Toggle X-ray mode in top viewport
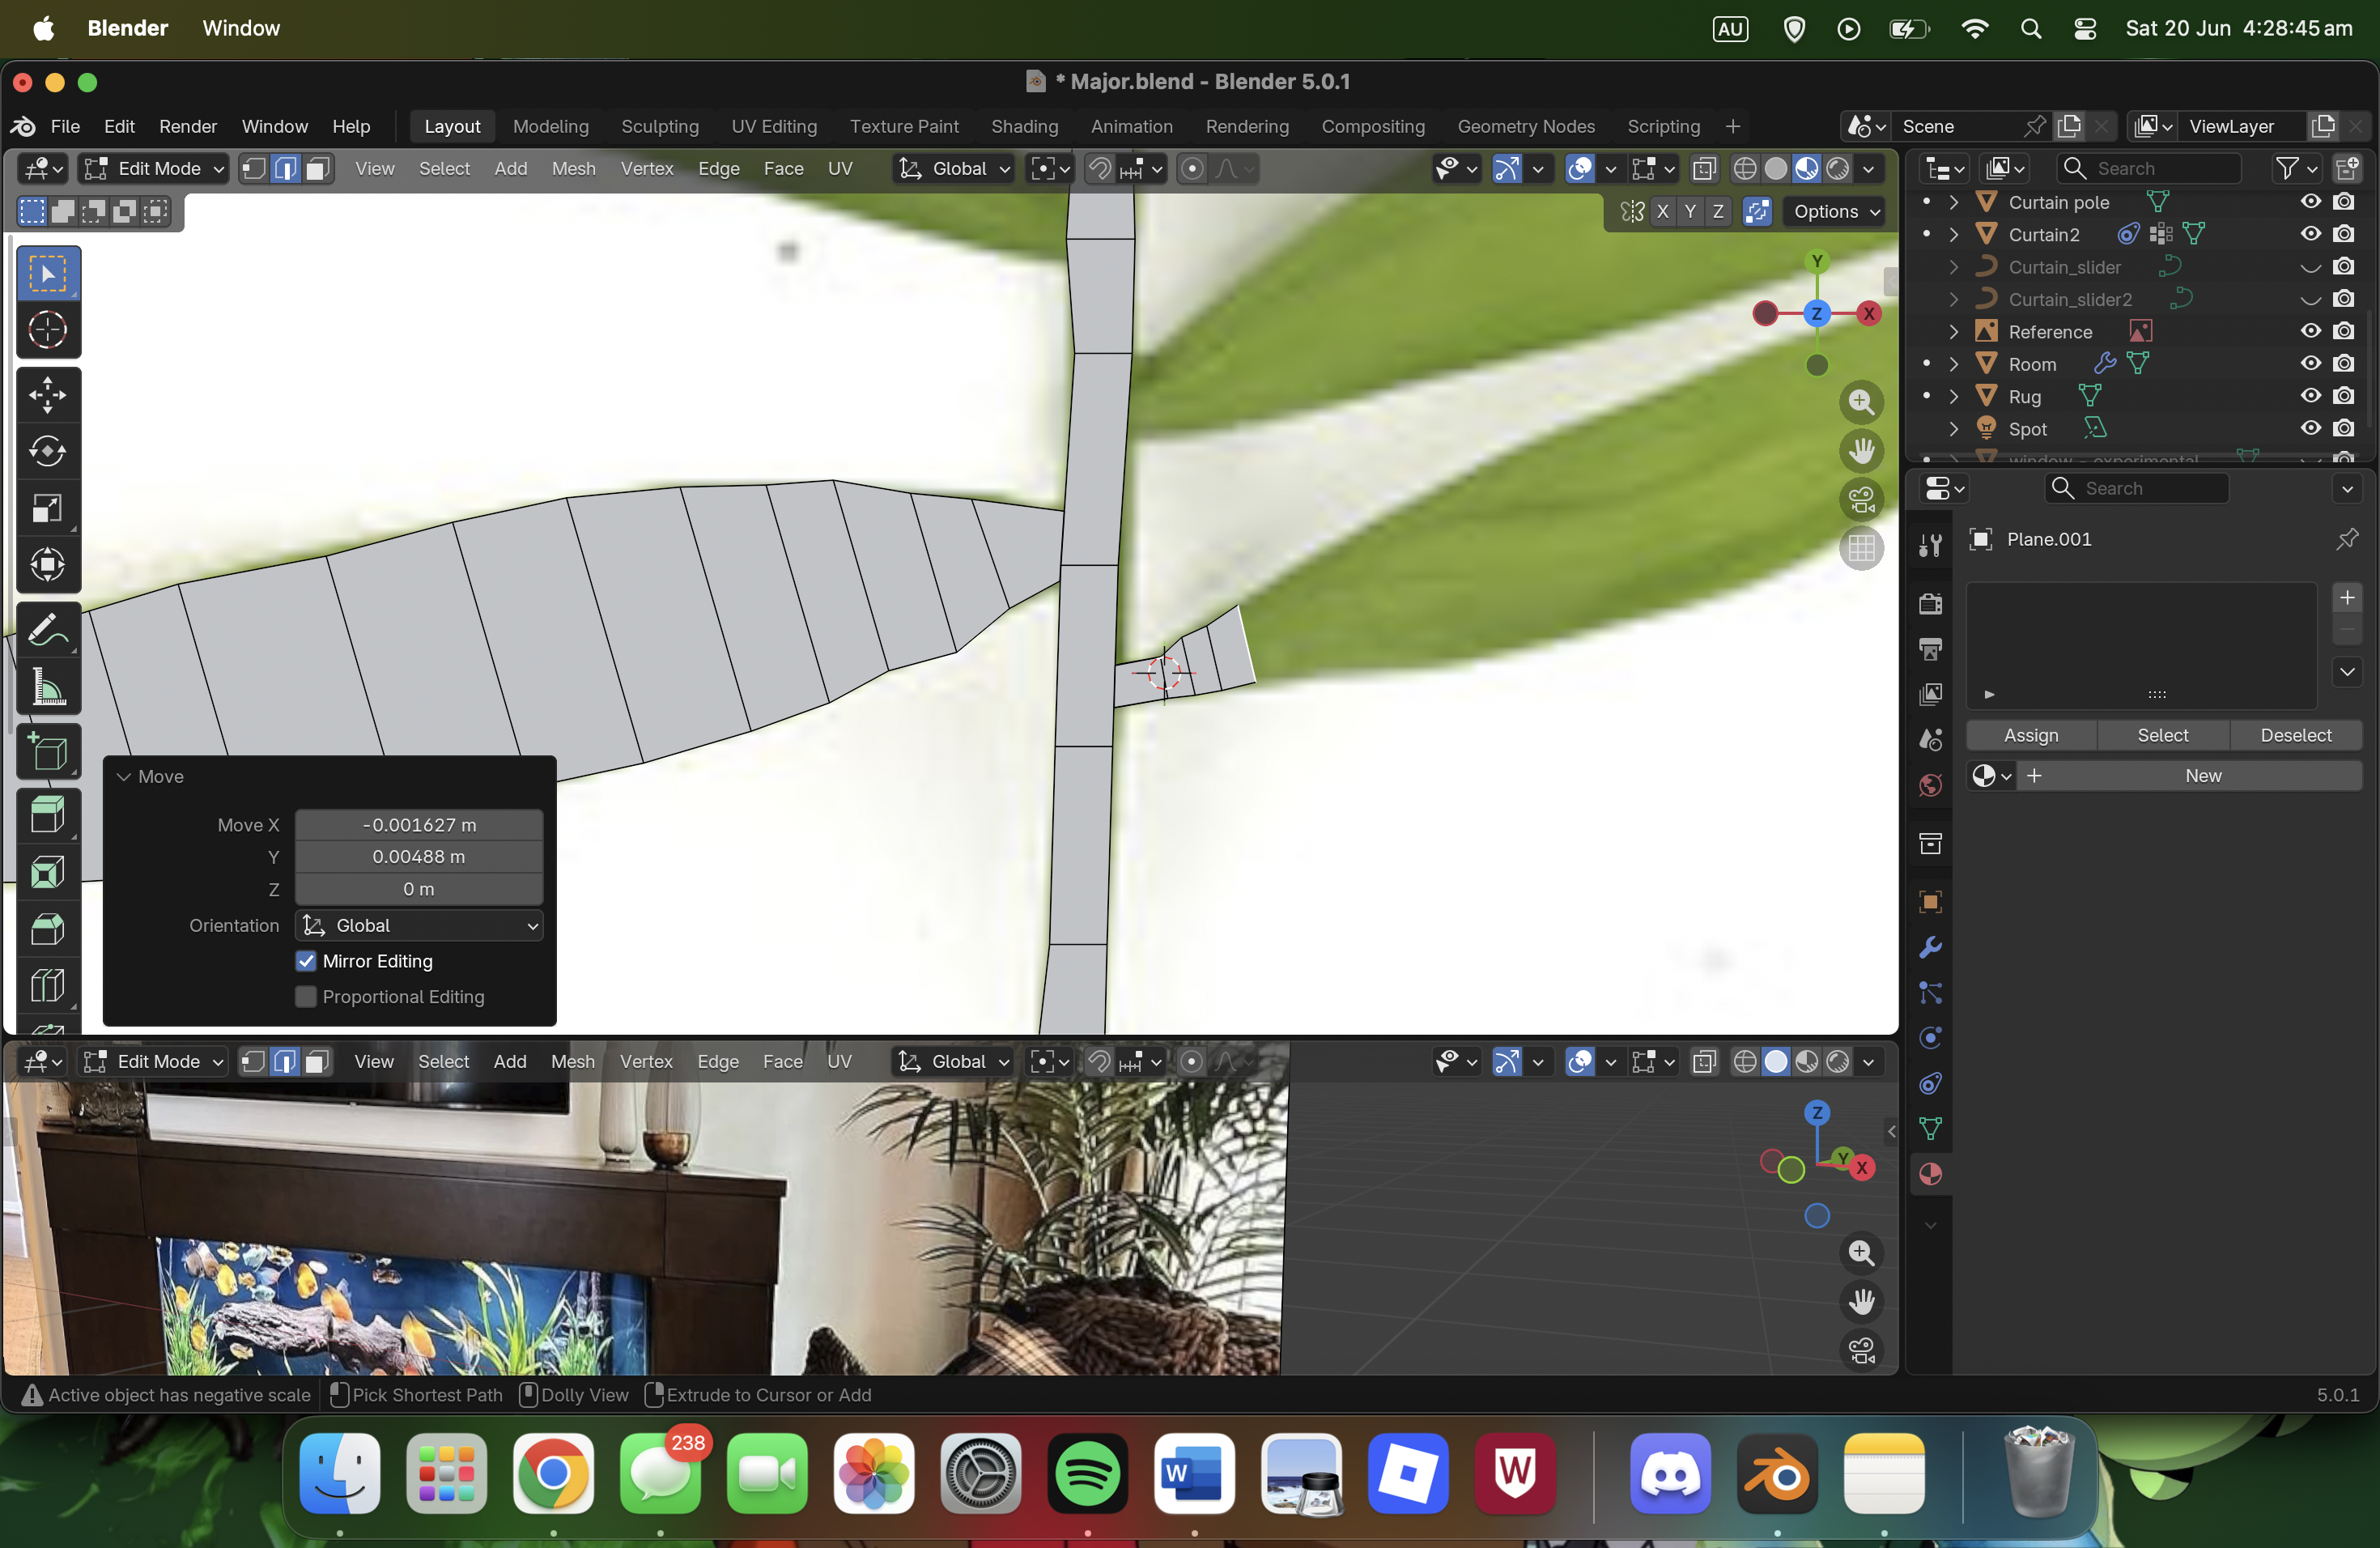 coord(1704,169)
